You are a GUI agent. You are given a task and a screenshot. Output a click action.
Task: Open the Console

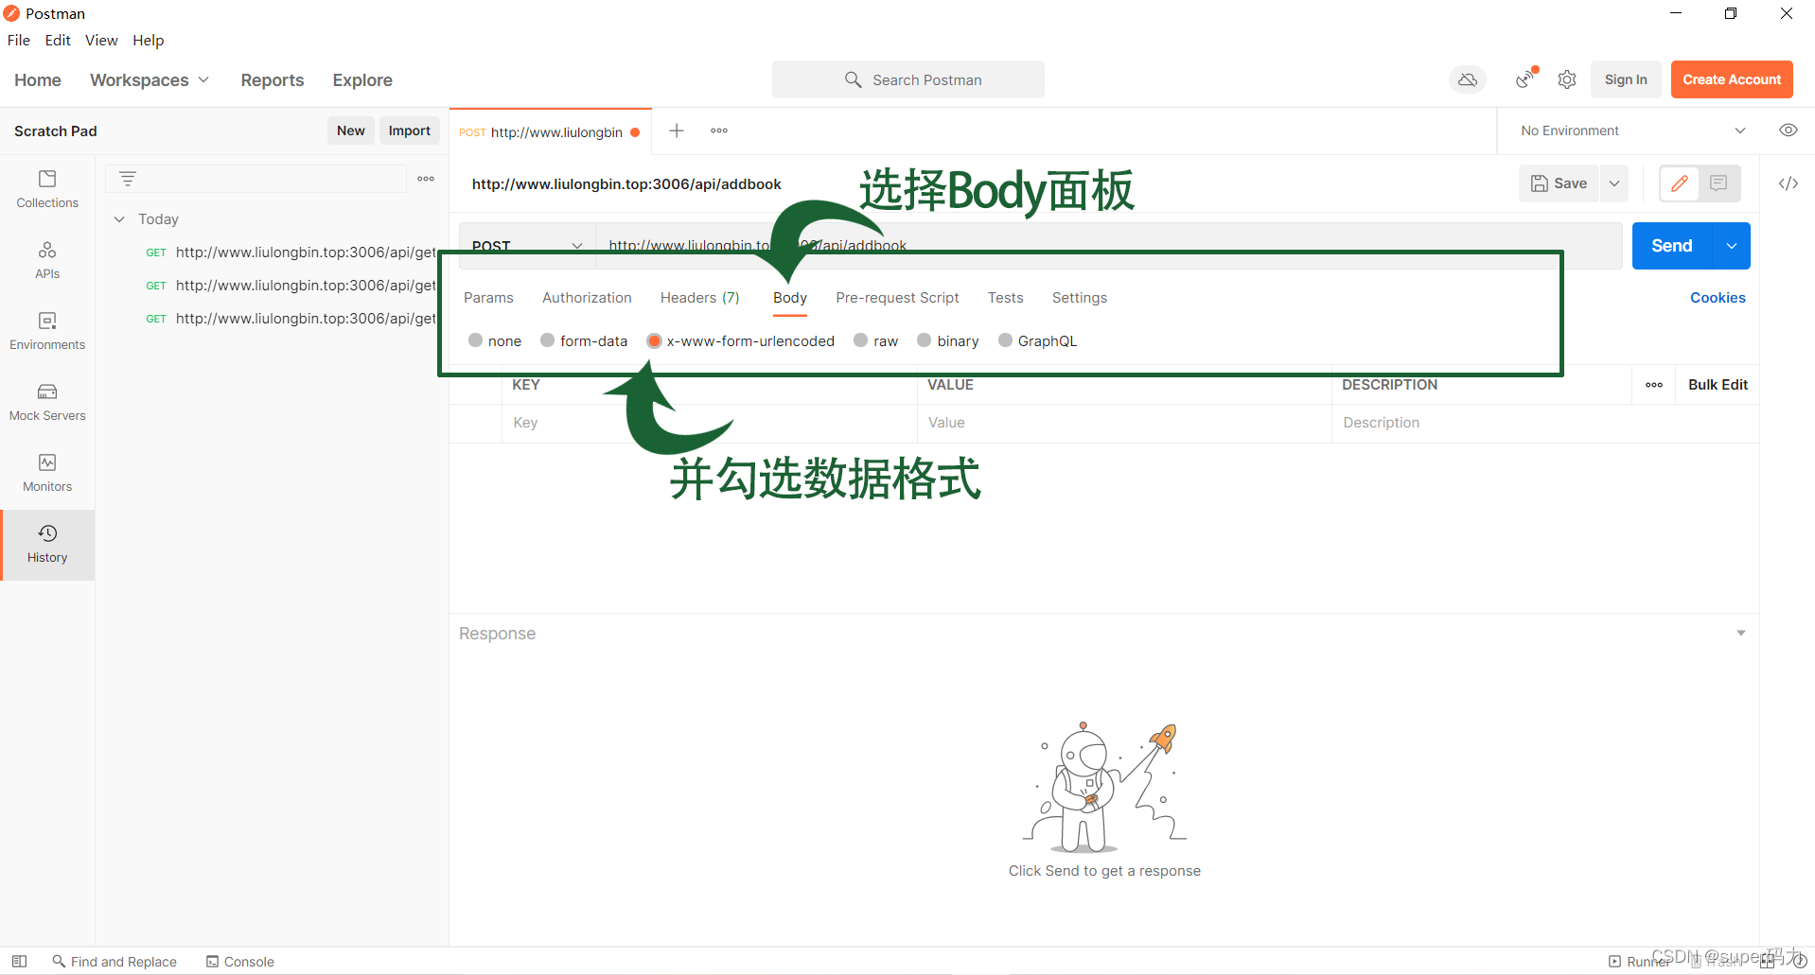point(240,961)
